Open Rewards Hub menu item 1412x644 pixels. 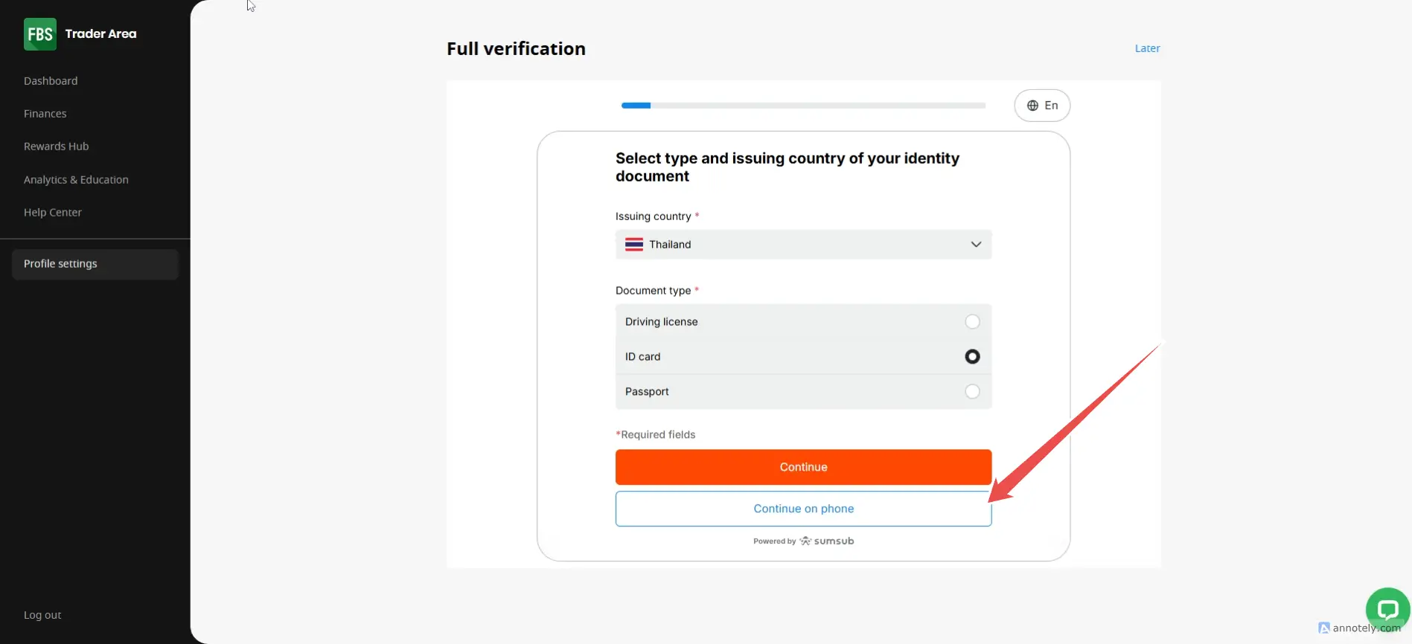click(57, 146)
